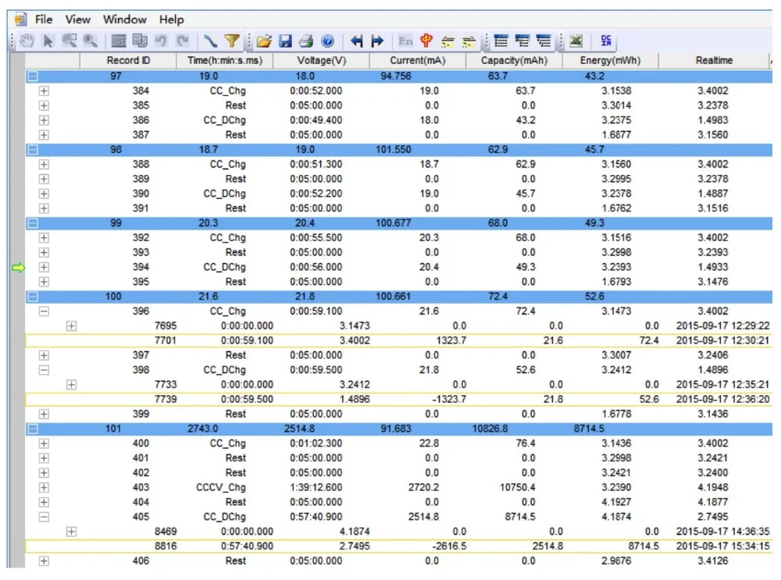Open a data file with the folder icon
The width and height of the screenshot is (781, 580).
264,41
